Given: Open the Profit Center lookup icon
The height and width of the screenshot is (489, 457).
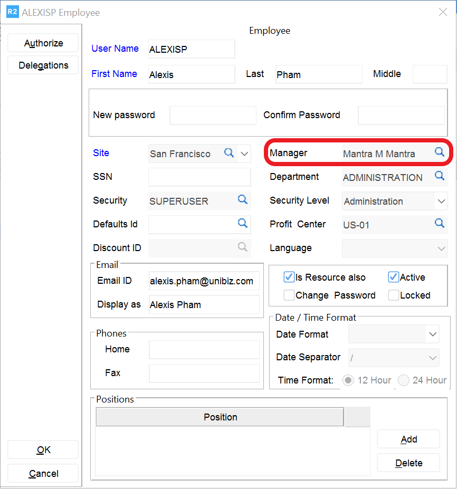Looking at the screenshot, I should click(439, 223).
